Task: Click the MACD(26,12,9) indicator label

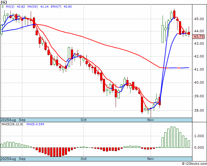Action: point(12,124)
